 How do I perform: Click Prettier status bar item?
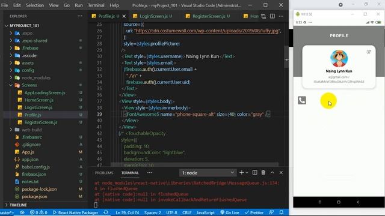click(x=254, y=212)
